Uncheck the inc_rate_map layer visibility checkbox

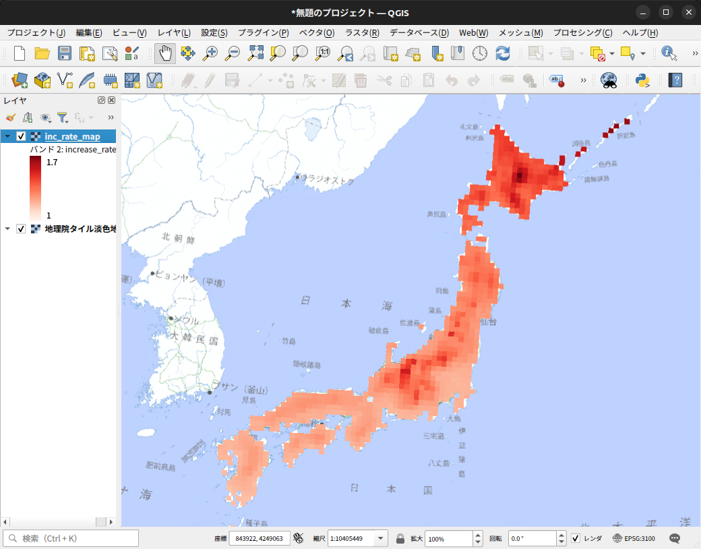point(21,136)
